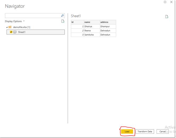176x138 pixels.
Task: Click the name column header
Action: 92,22
